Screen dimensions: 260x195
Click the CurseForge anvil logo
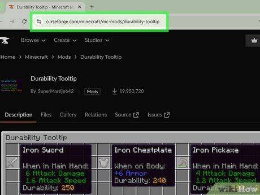(x=5, y=40)
